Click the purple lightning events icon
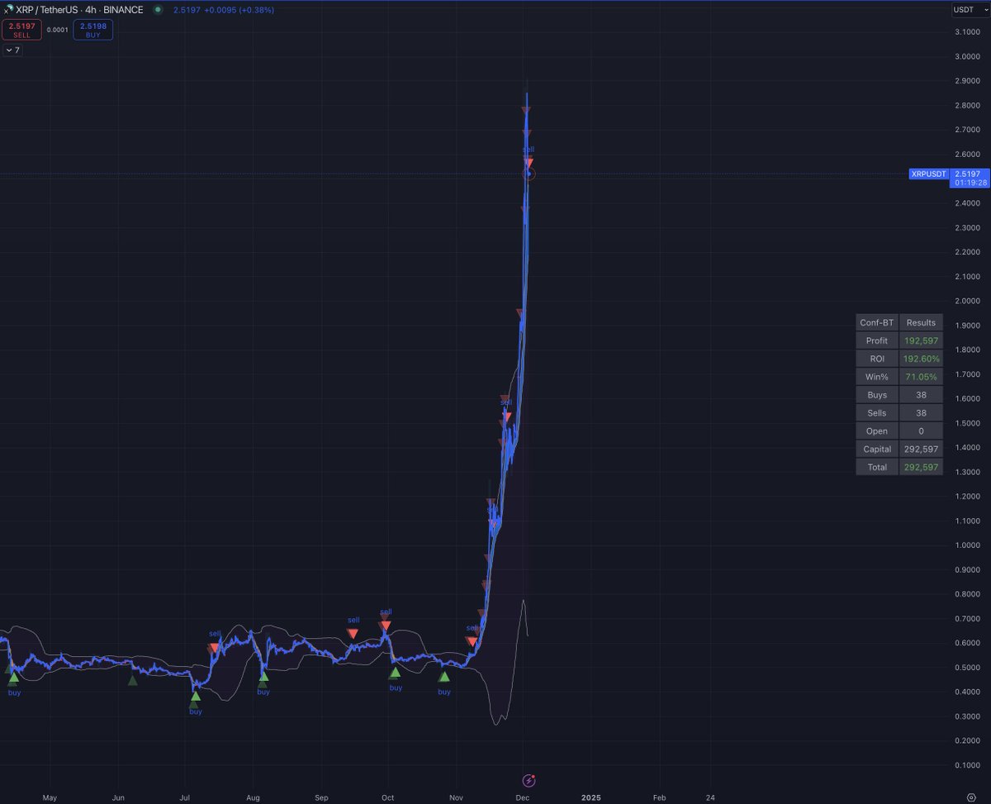 pos(529,780)
